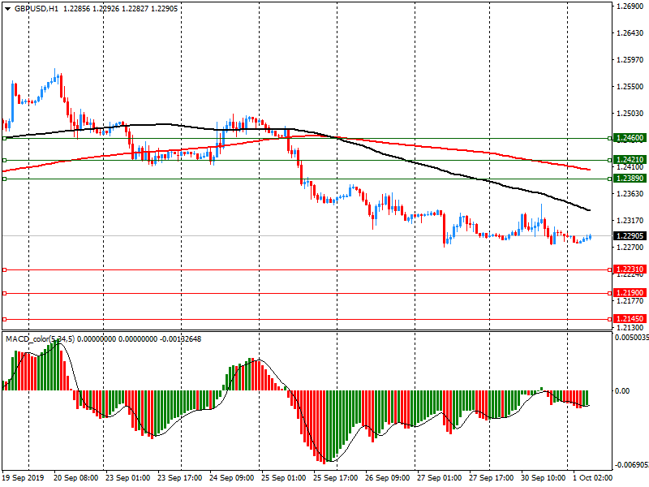Click the 25 Sep 01:00 time label
Viewport: 649px width, 487px height.
283,478
